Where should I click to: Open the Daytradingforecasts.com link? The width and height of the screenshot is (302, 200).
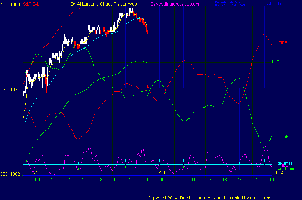[175, 4]
